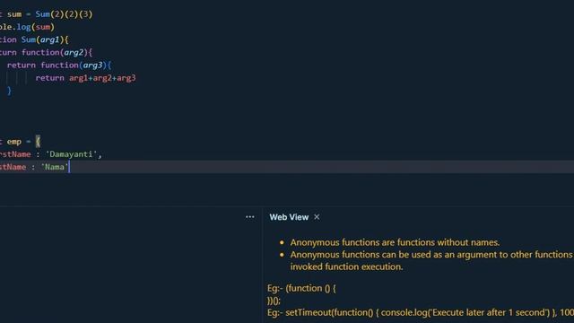
Task: Click the 'return function(arg3){' line
Action: (x=59, y=65)
